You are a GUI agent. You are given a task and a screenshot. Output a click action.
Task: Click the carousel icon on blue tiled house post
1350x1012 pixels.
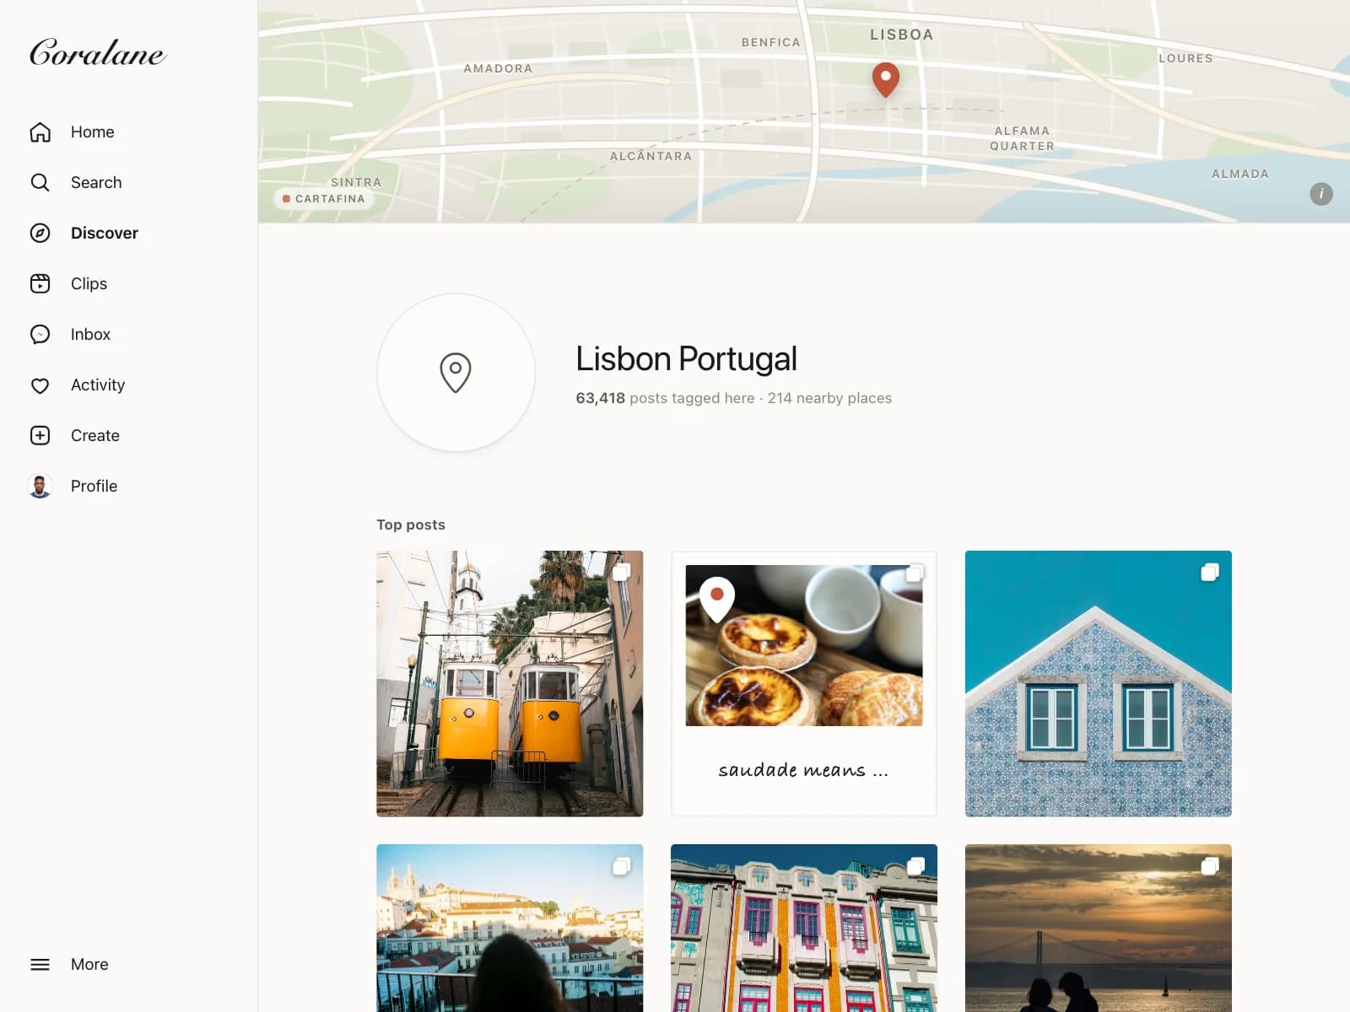tap(1210, 573)
